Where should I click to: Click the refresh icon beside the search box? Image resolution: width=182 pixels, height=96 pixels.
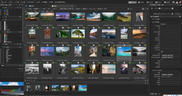pos(128,9)
